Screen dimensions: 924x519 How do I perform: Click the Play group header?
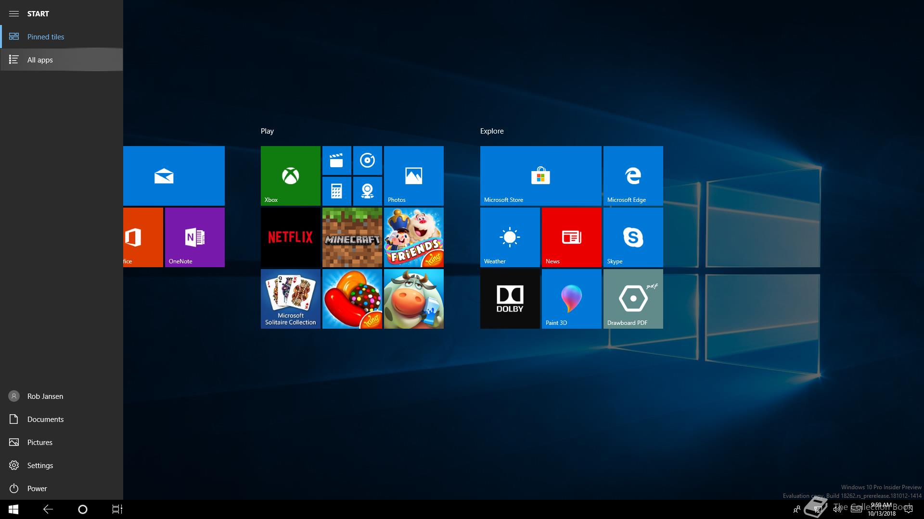pos(267,131)
